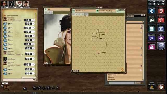Image resolution: width=167 pixels, height=94 pixels.
Task: Open the Characters sidebar panel
Action: (x=152, y=10)
